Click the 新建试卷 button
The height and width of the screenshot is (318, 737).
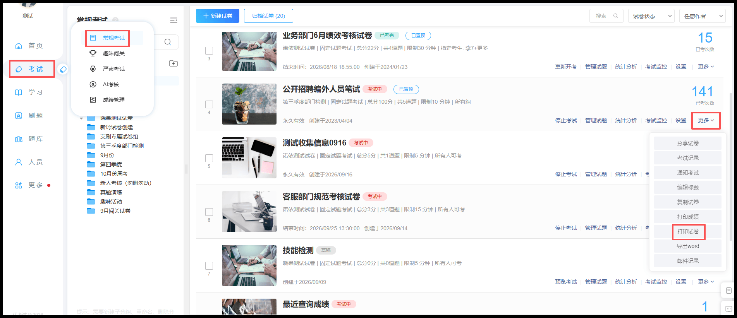[218, 16]
